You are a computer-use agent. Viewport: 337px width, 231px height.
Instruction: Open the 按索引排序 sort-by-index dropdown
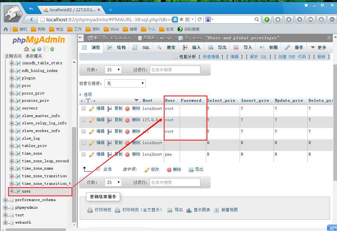(x=125, y=83)
